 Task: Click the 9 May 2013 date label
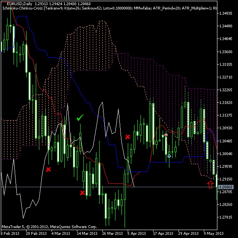tap(213, 234)
